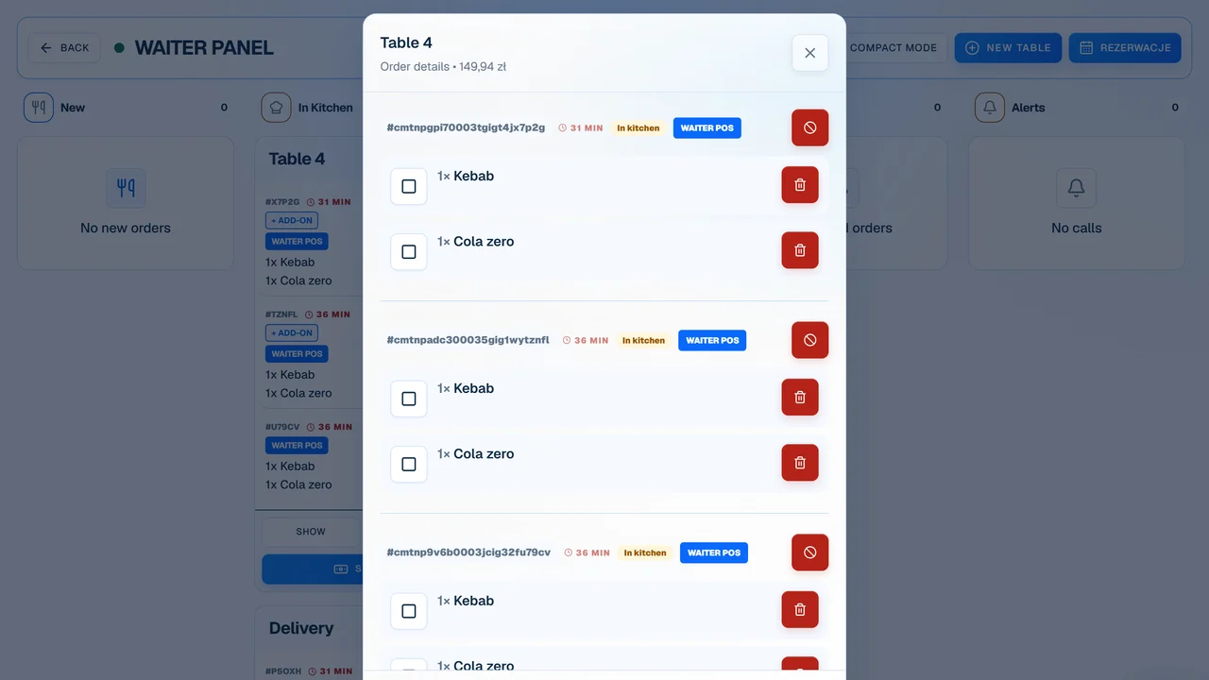Cancel the order ending in x7p2g
The width and height of the screenshot is (1209, 680).
(x=809, y=127)
